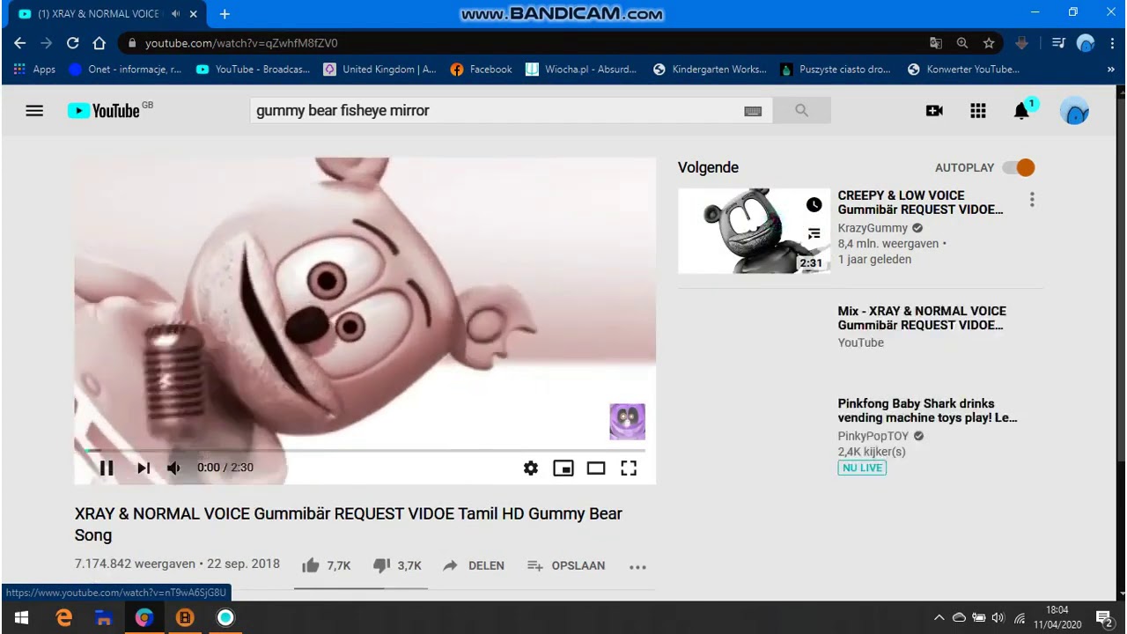Skip to the next video
Viewport: 1127px width, 634px height.
click(x=144, y=468)
